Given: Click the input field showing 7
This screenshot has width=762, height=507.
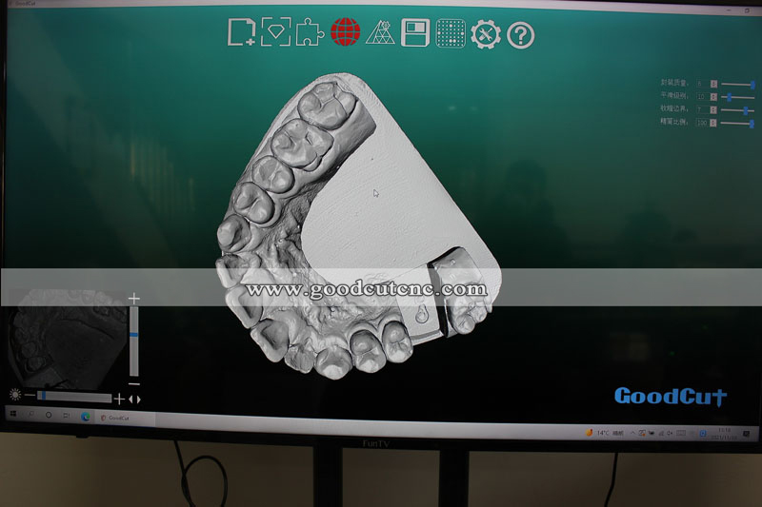Looking at the screenshot, I should 703,110.
